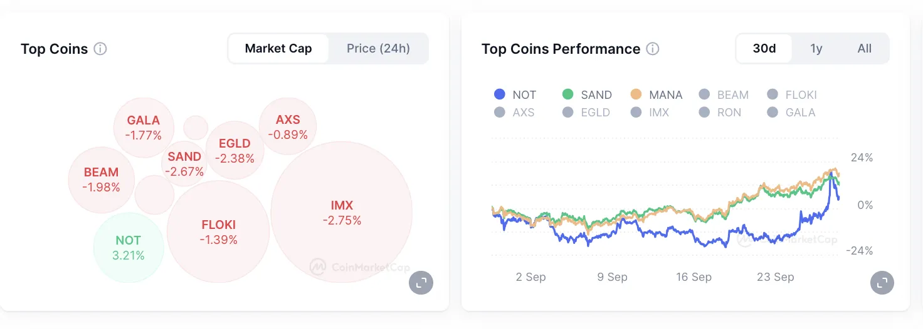Click the GALA bubble
The image size is (923, 329).
(x=144, y=127)
